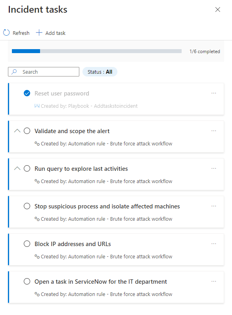Mark Block IP addresses and URLs complete
Image resolution: width=232 pixels, height=315 pixels.
point(27,244)
